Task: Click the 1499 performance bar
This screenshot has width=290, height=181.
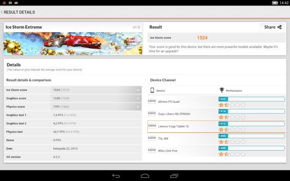Action: (251, 136)
